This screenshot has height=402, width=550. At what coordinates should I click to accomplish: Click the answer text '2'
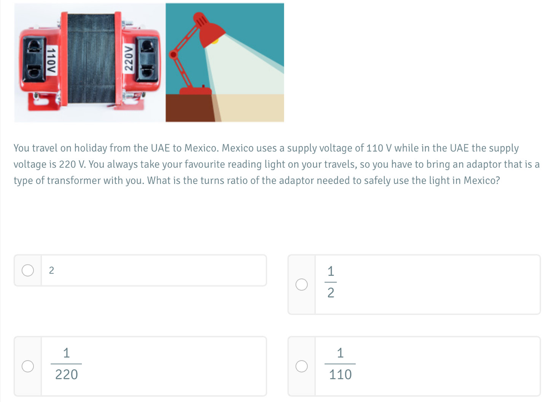tap(52, 271)
